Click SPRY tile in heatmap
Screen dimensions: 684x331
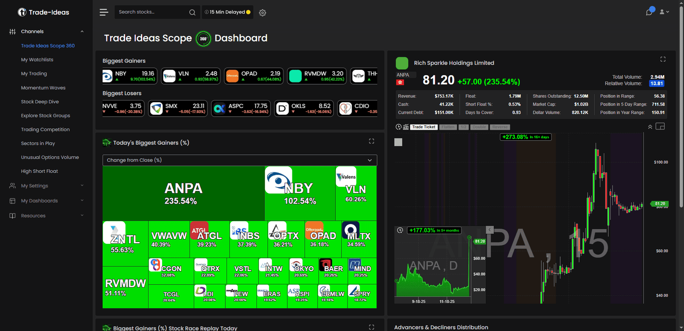click(x=362, y=296)
